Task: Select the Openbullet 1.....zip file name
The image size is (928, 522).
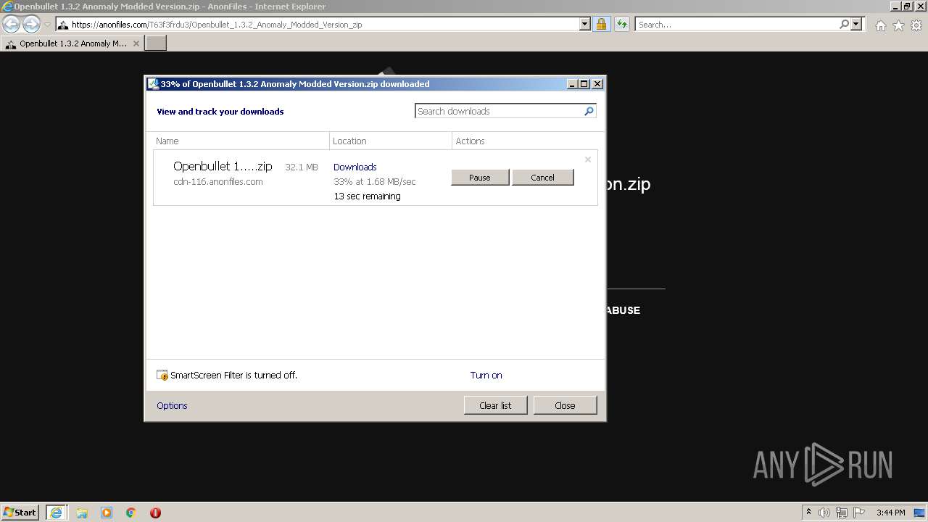Action: coord(223,166)
